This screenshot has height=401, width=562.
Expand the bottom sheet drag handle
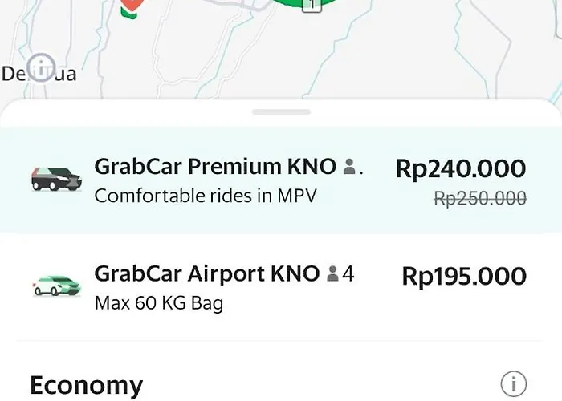click(x=281, y=112)
